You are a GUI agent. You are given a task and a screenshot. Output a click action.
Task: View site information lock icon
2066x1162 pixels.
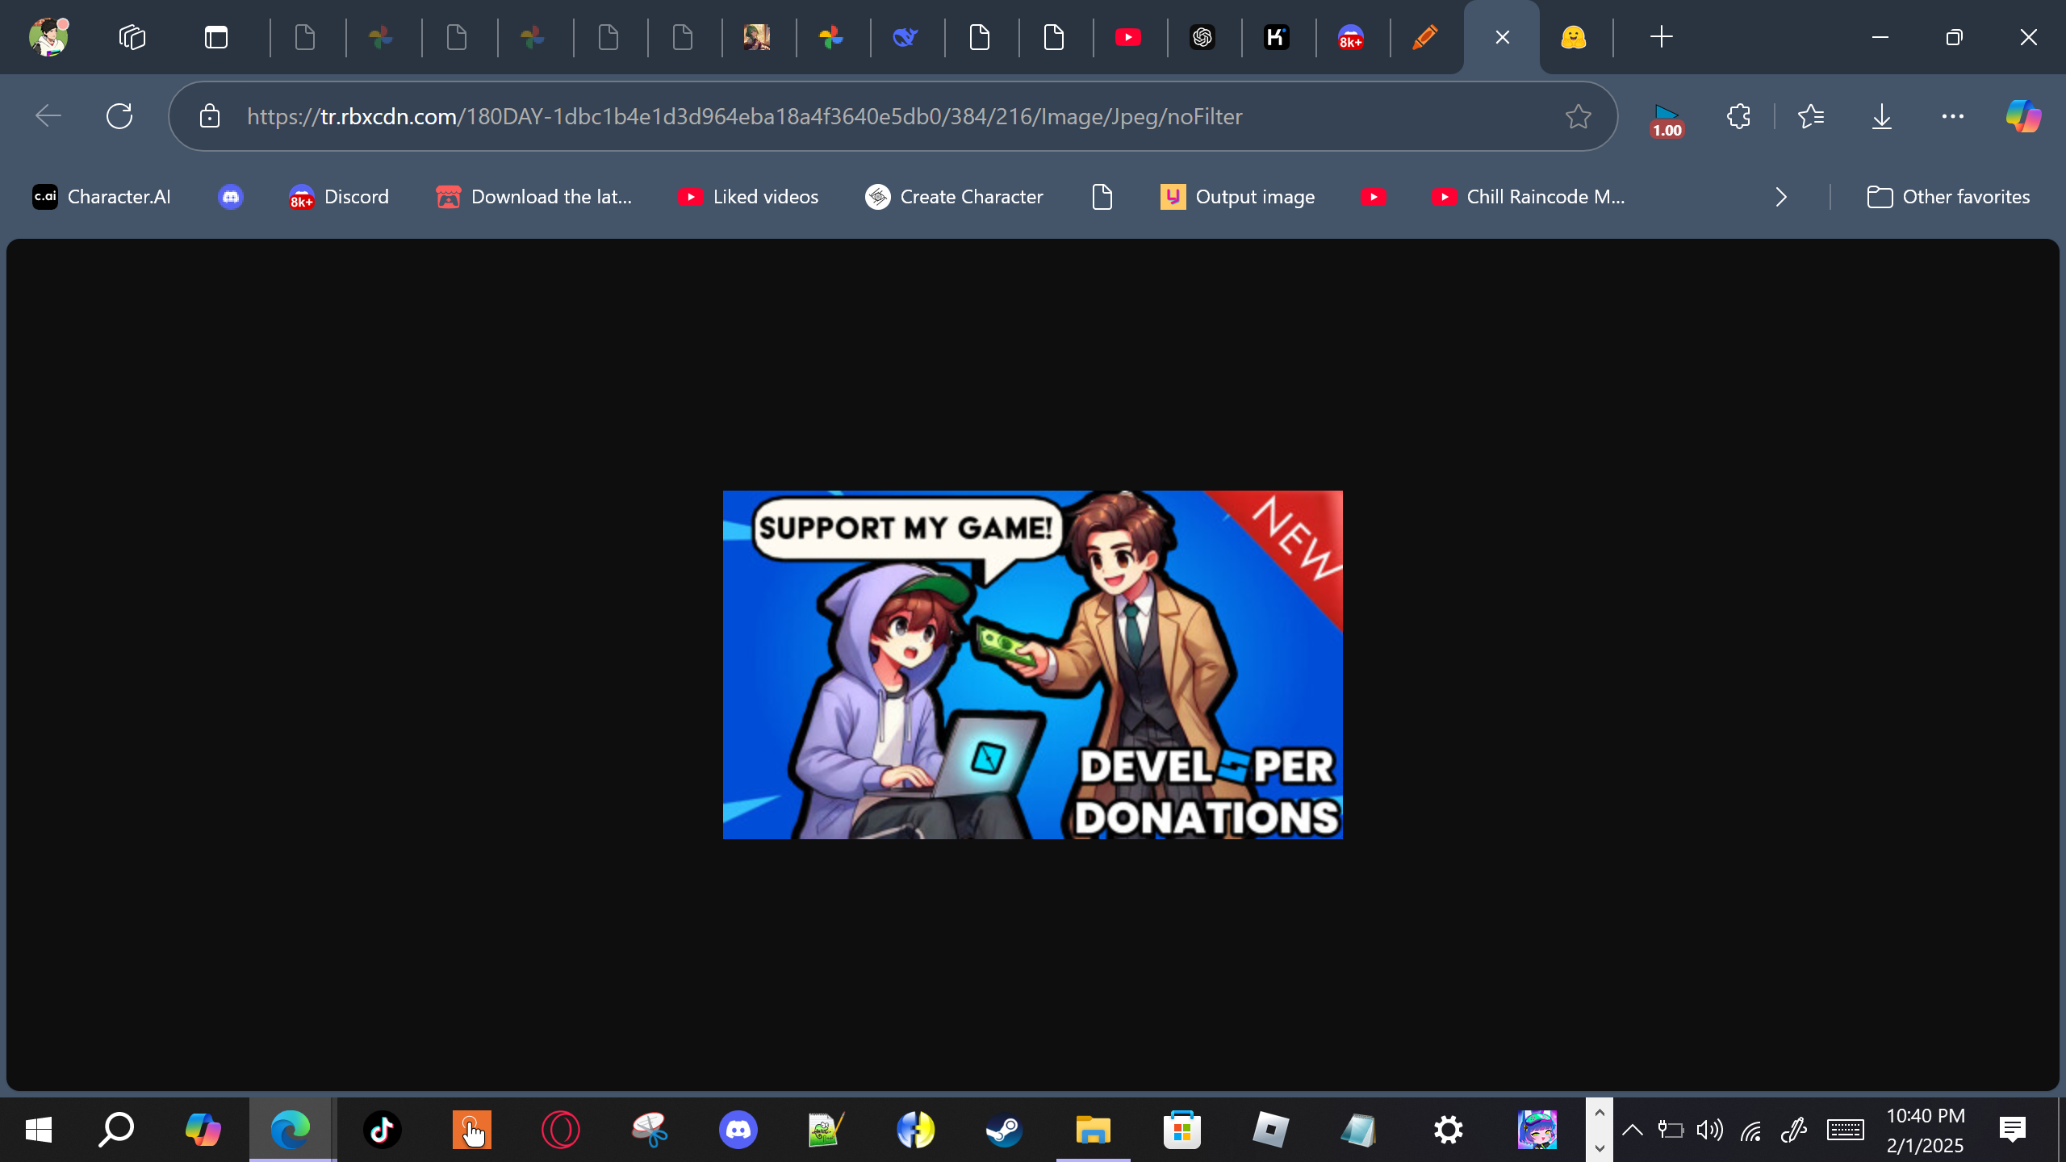(x=210, y=116)
